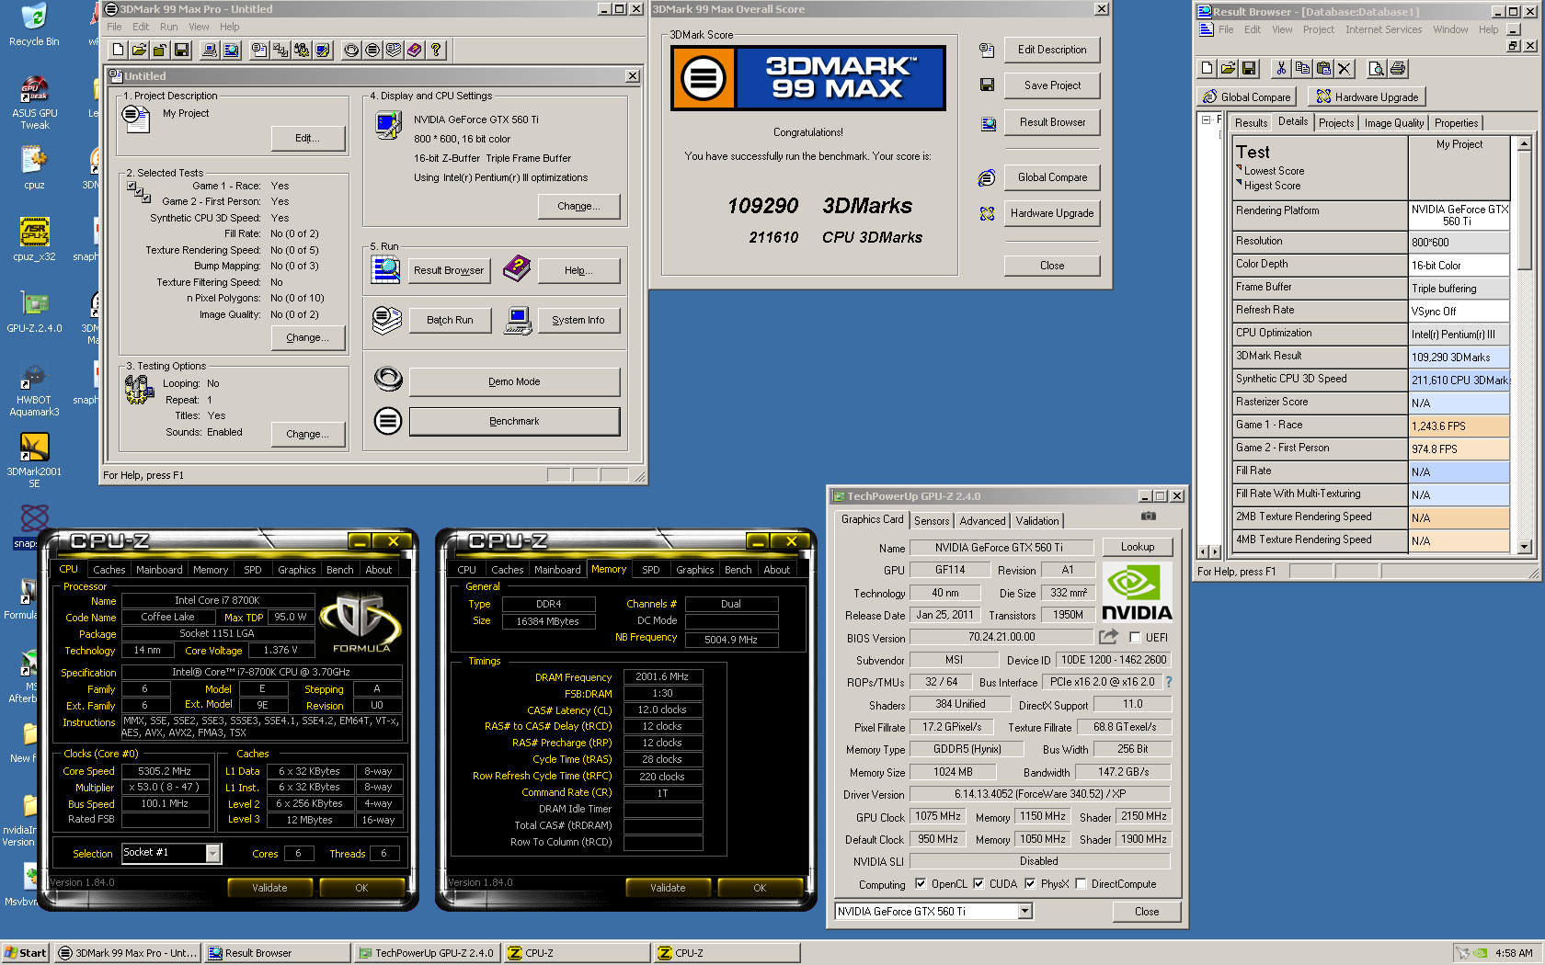Switch to TechPowerUp GPU-Z taskbar item

point(428,953)
